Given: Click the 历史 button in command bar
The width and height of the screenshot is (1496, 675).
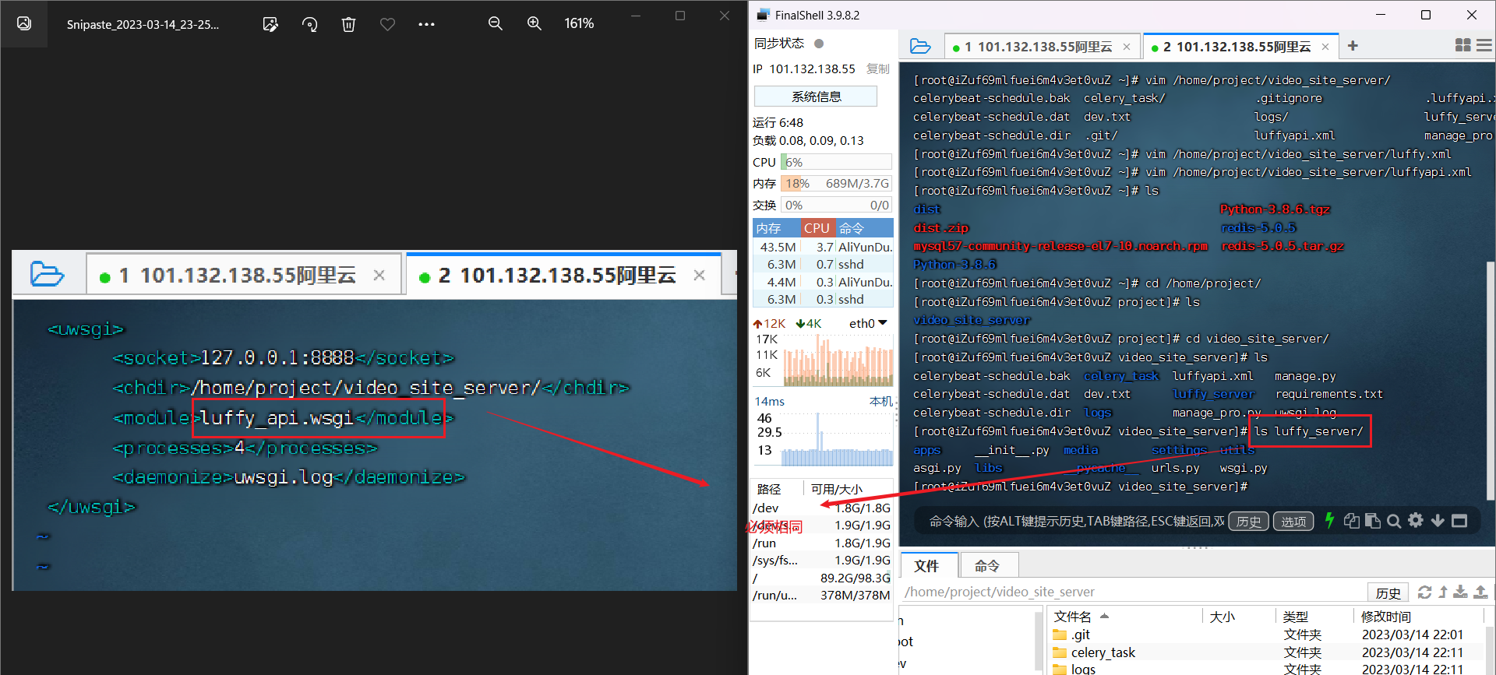Looking at the screenshot, I should pyautogui.click(x=1249, y=521).
